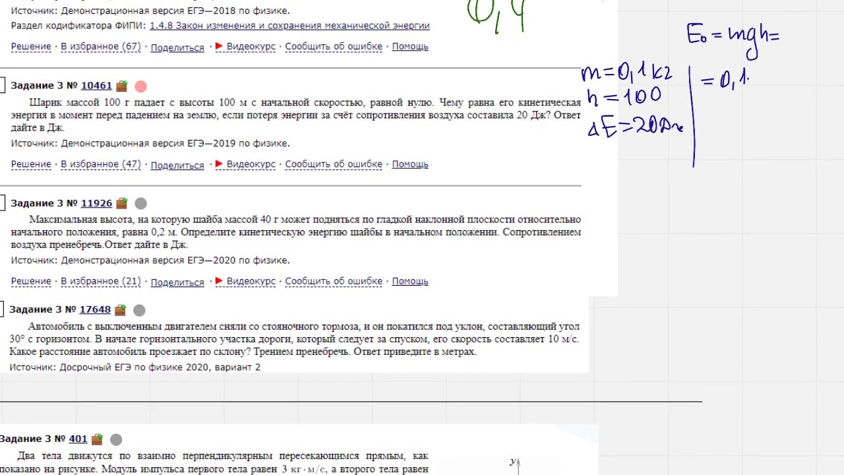Click the problem text starting Автомобиль с выключенным двигателем
This screenshot has width=844, height=475.
pyautogui.click(x=295, y=339)
